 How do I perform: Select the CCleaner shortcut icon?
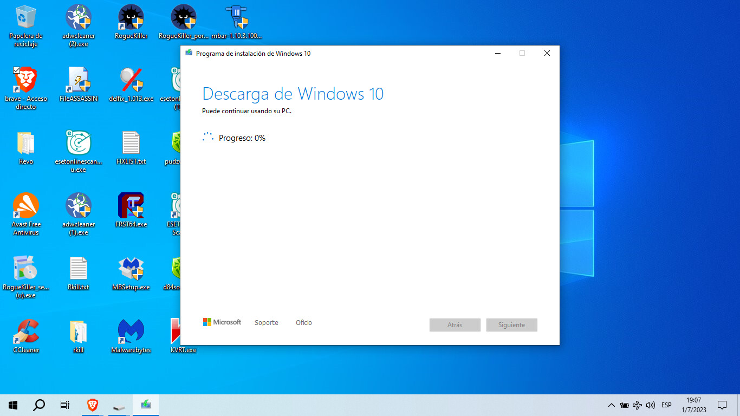[x=26, y=336]
